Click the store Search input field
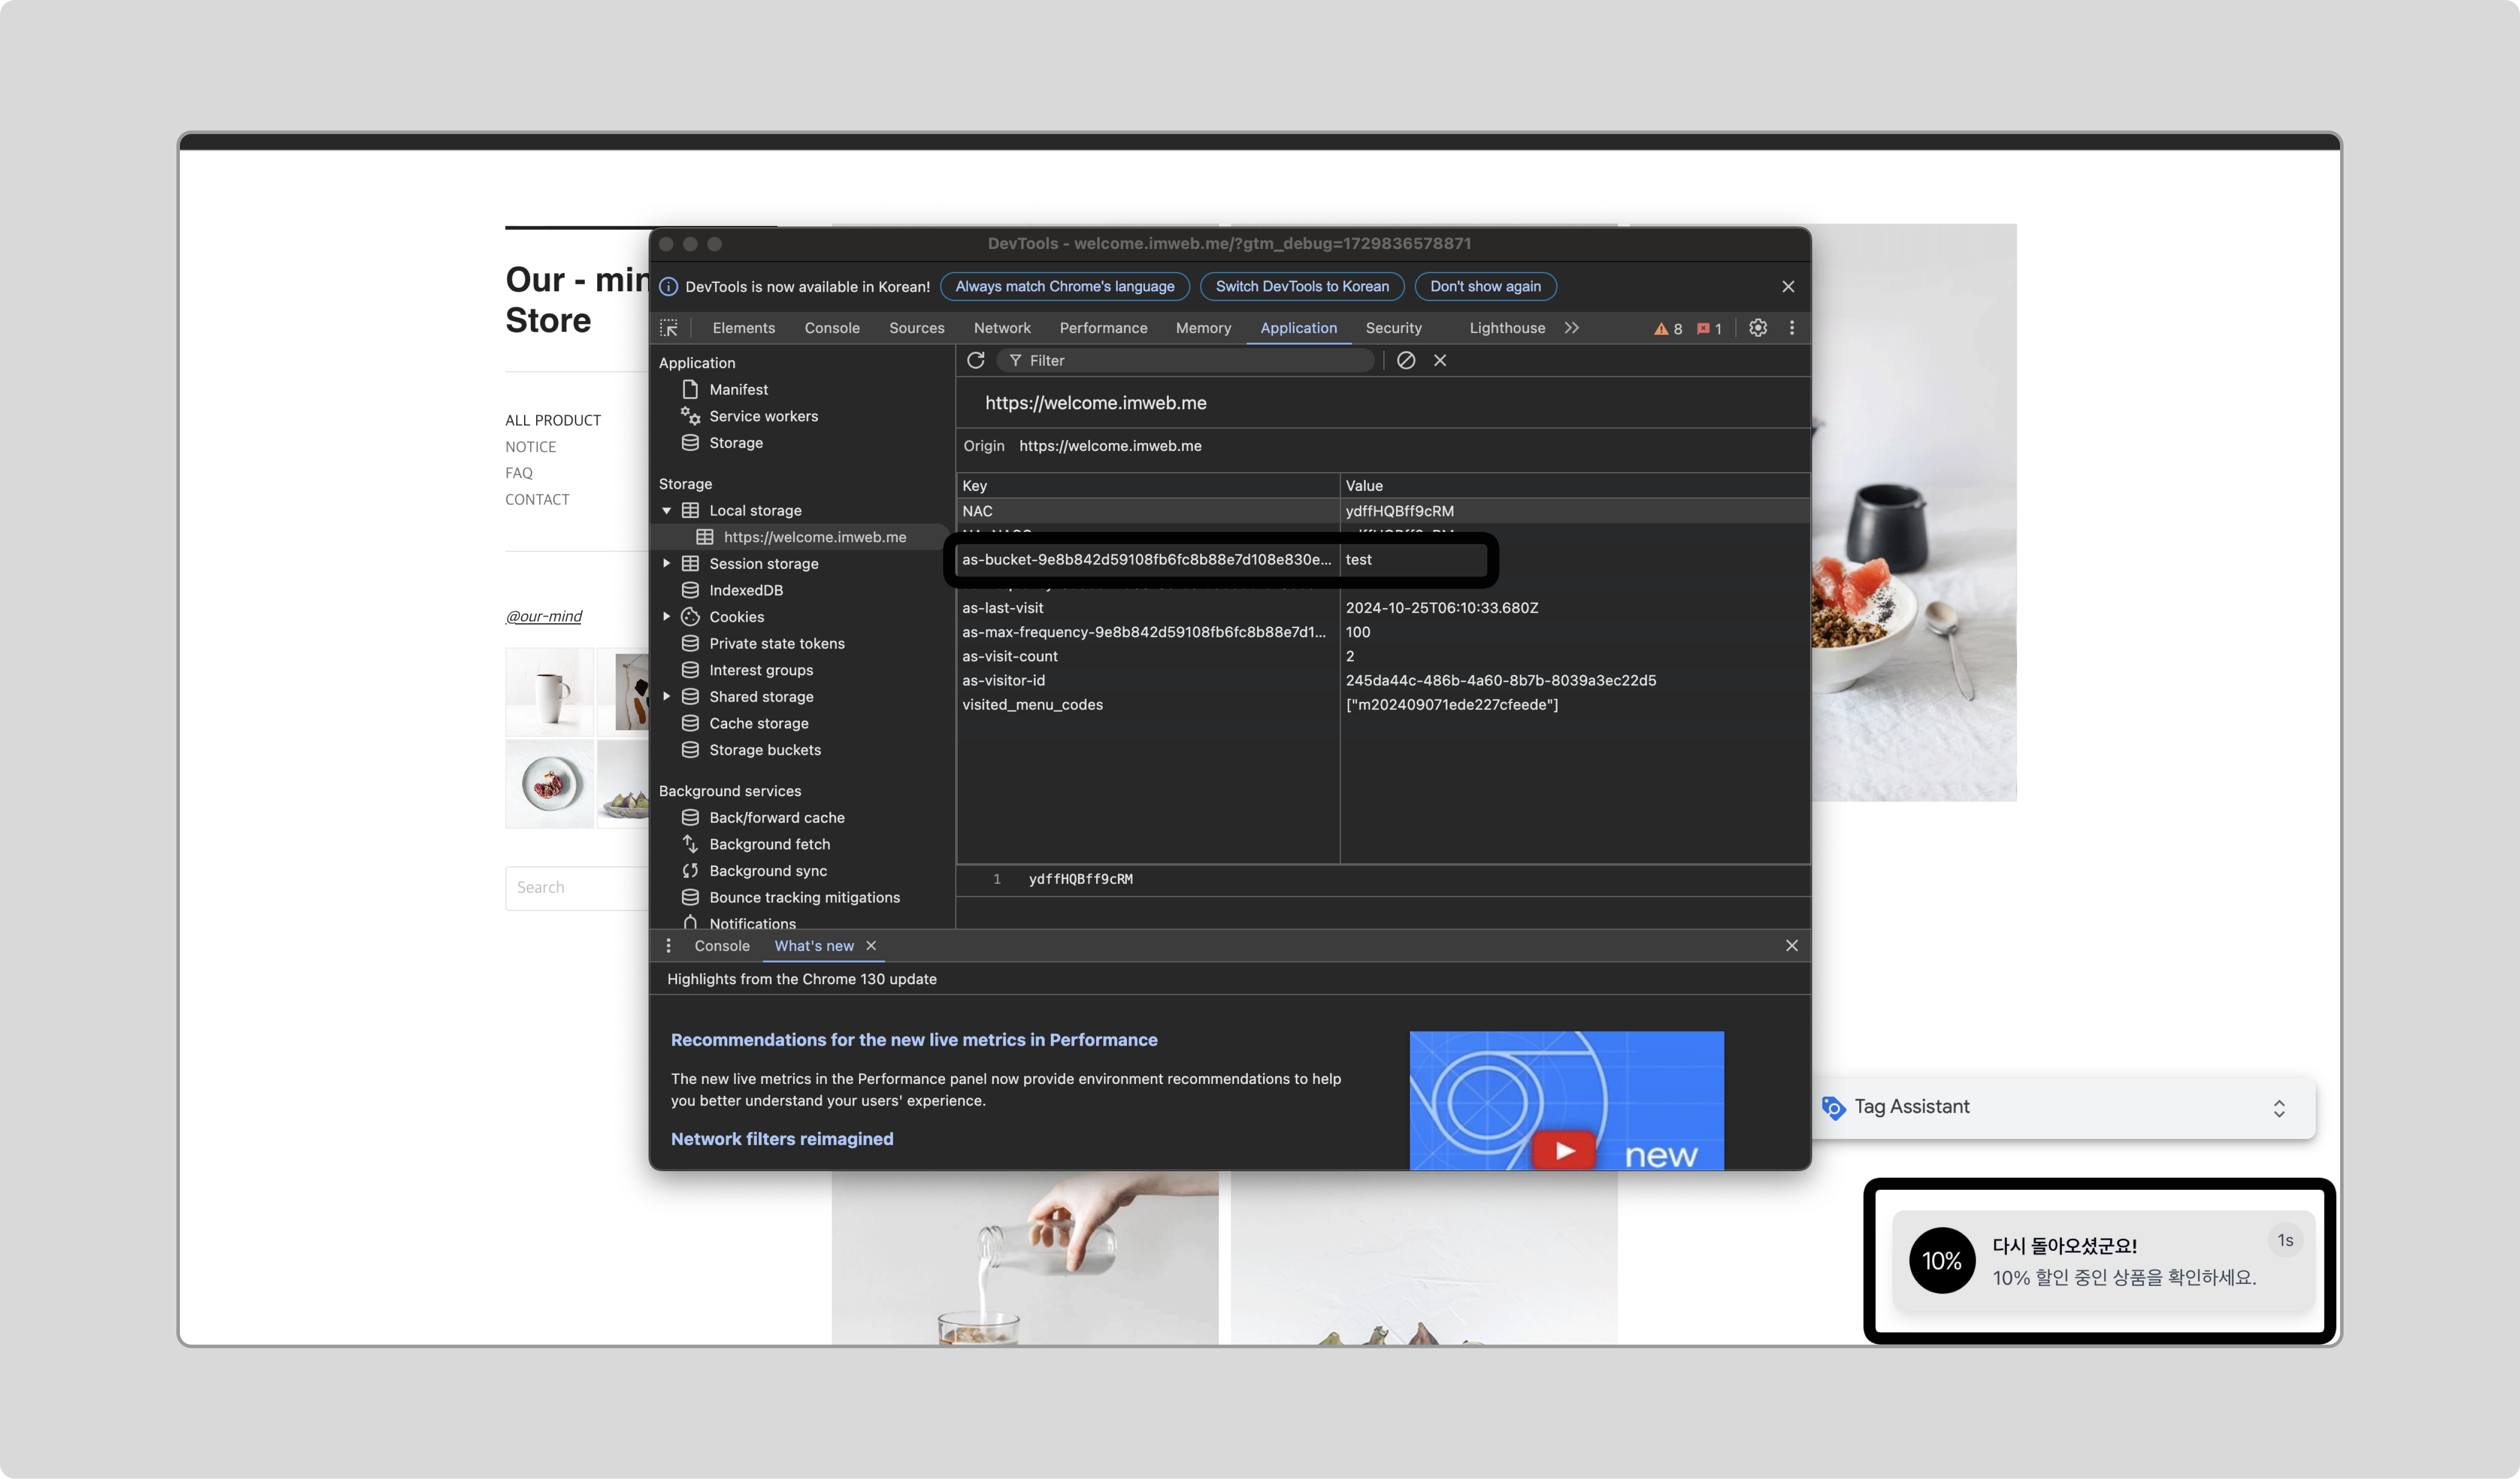This screenshot has height=1479, width=2520. (578, 888)
